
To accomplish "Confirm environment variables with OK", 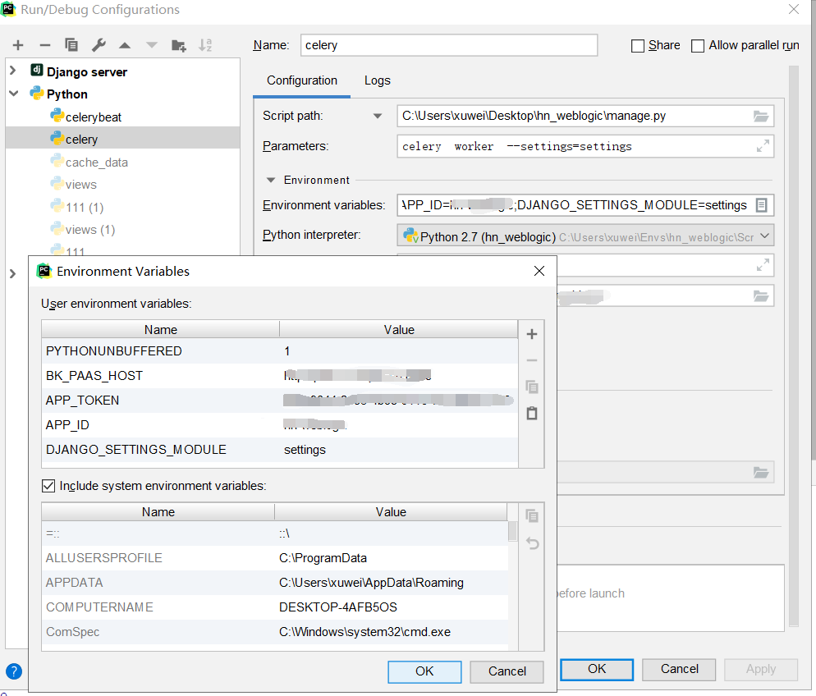I will (424, 671).
